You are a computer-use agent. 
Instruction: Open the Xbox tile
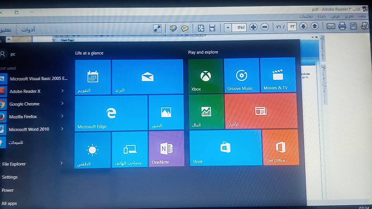(x=205, y=76)
